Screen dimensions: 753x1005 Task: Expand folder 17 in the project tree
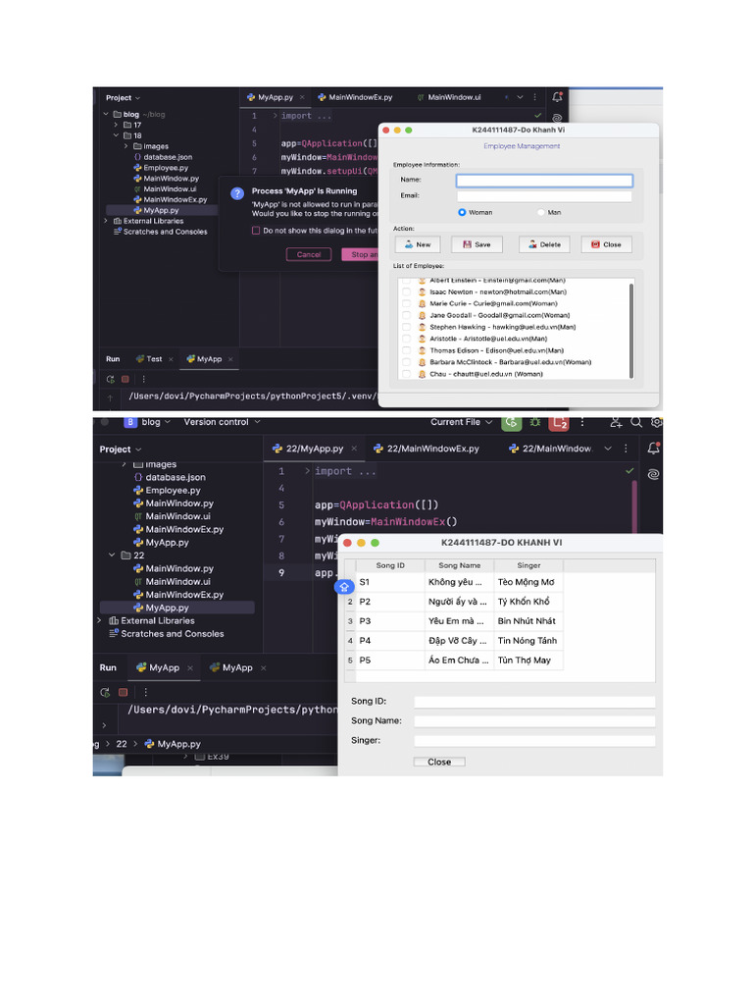[116, 125]
